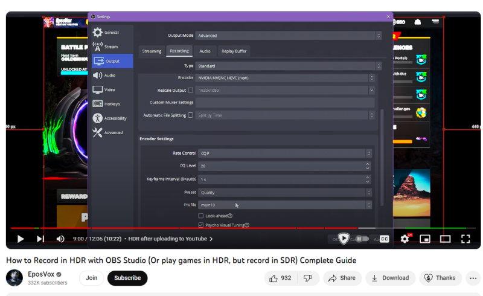Open Profile main10 dropdown
The height and width of the screenshot is (296, 483).
click(x=285, y=205)
